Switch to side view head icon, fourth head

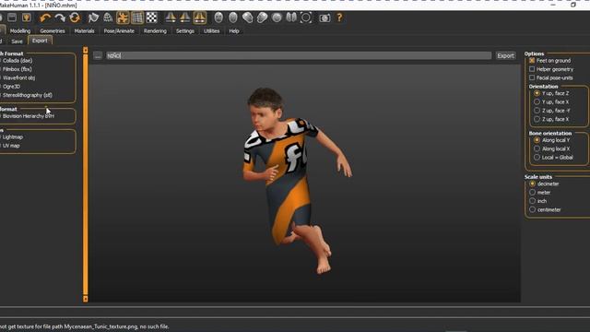click(x=262, y=18)
